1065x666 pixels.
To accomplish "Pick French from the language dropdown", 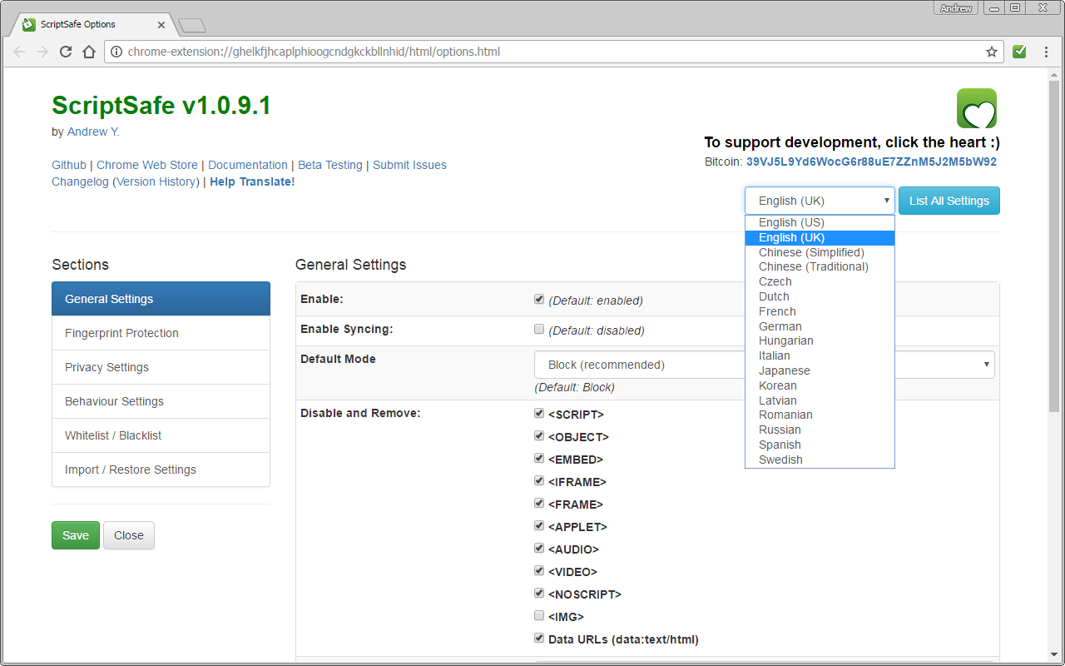I will pyautogui.click(x=820, y=311).
